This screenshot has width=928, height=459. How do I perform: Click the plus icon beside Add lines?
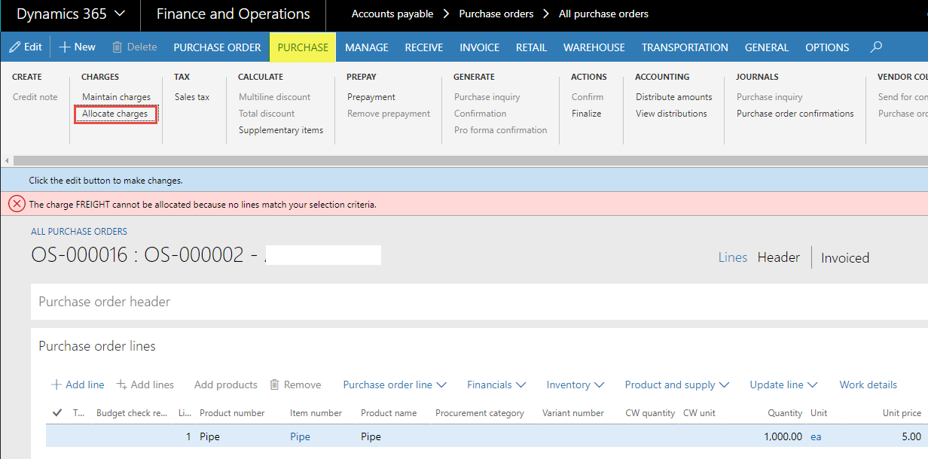121,385
